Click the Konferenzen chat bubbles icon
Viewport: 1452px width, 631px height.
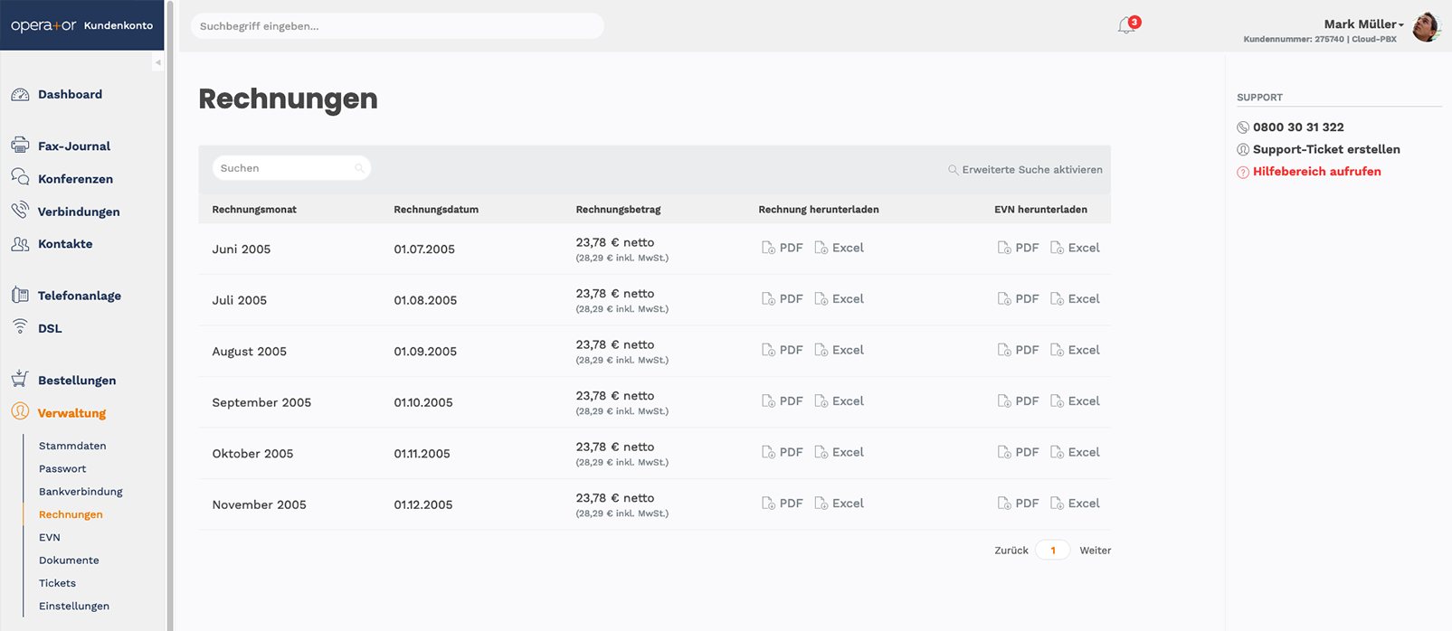pyautogui.click(x=20, y=177)
